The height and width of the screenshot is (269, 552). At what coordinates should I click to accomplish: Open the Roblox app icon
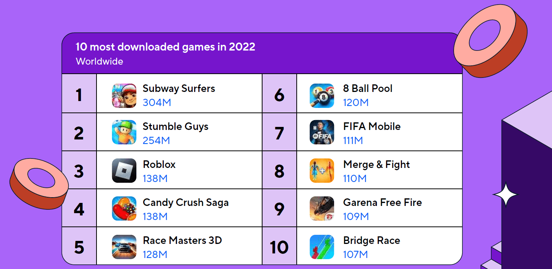click(x=124, y=171)
